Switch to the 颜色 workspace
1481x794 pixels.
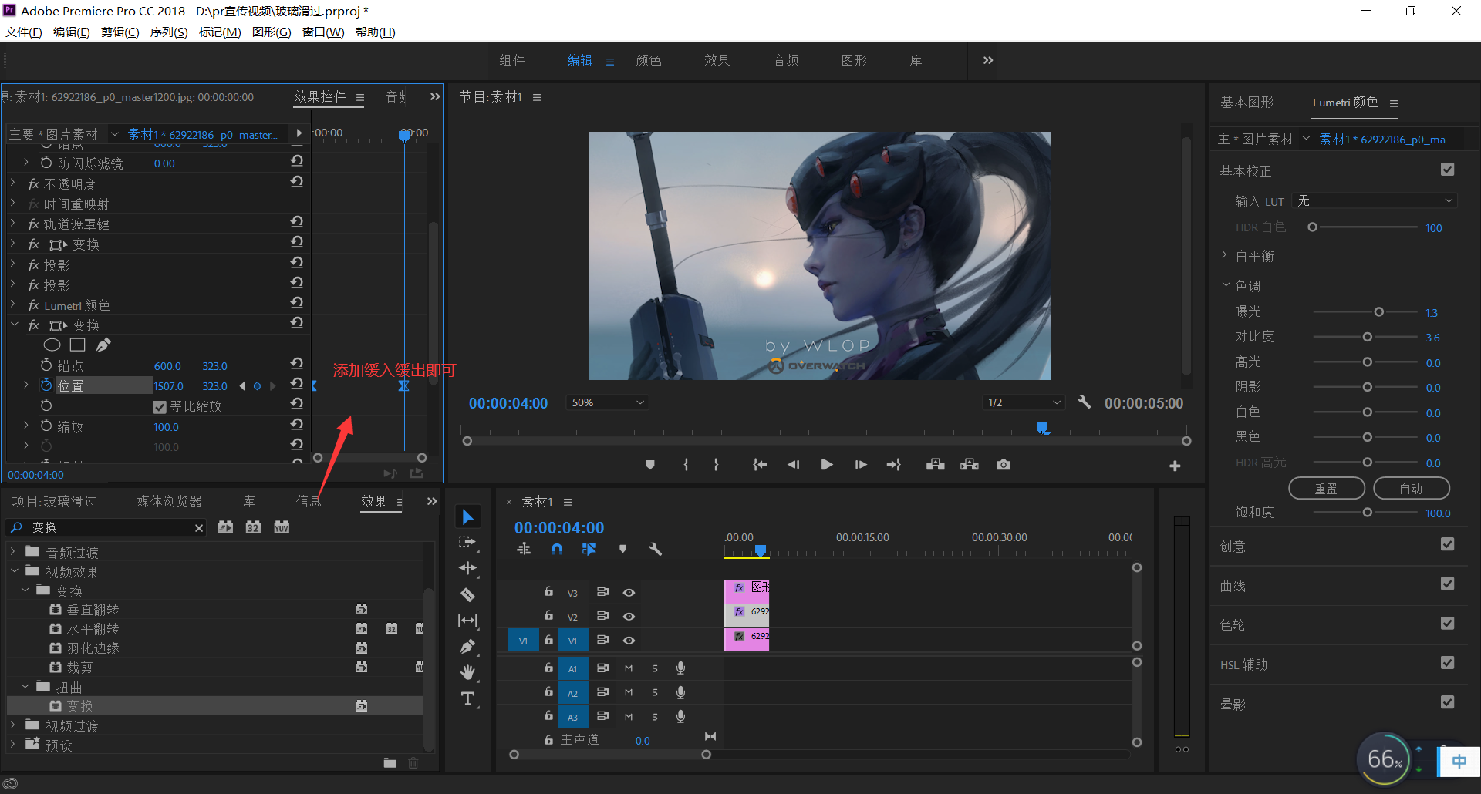[x=648, y=60]
